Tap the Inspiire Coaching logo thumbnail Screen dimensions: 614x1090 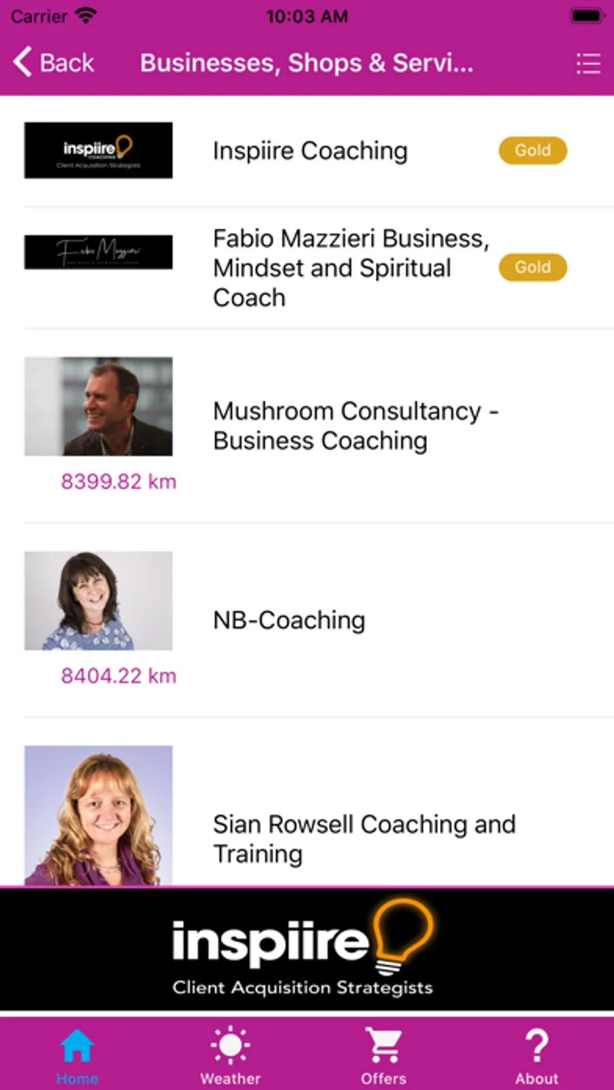(98, 150)
